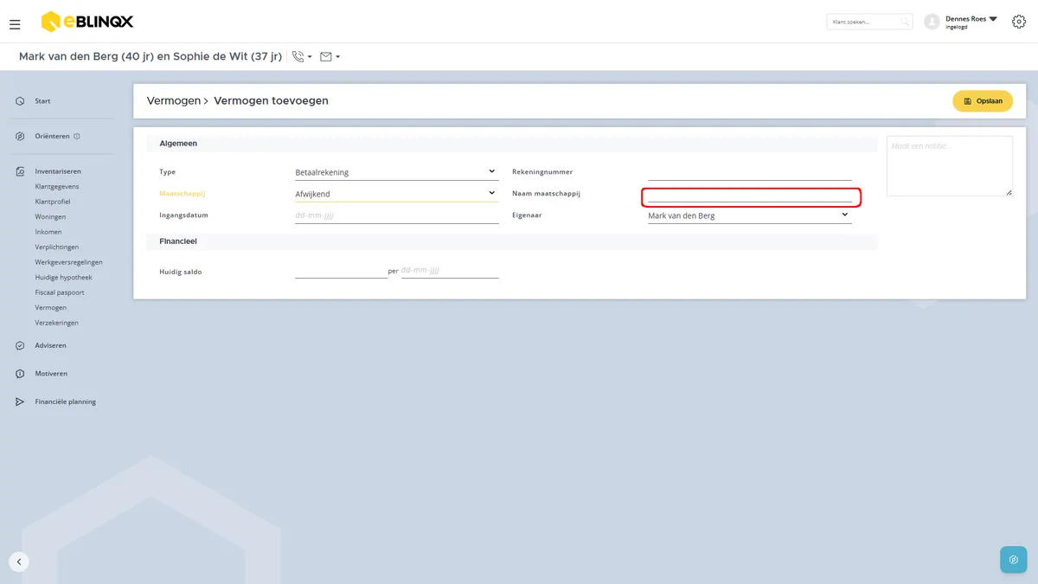Focus the Klant zoeken search field
1038x584 pixels.
pos(869,22)
